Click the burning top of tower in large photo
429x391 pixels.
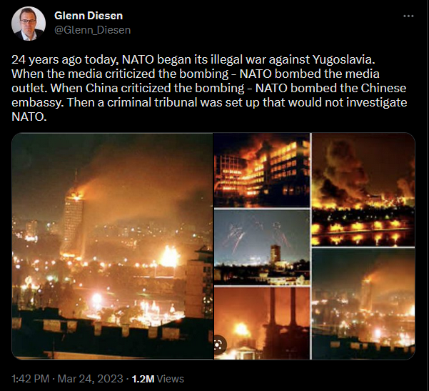pos(75,194)
